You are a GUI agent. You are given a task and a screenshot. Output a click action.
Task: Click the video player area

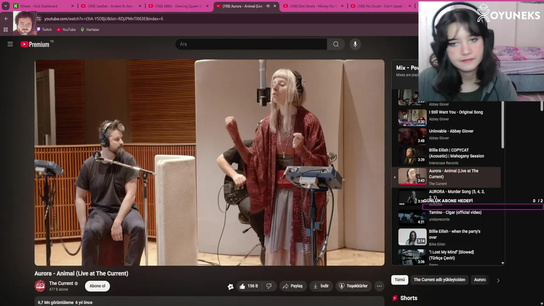click(x=210, y=162)
